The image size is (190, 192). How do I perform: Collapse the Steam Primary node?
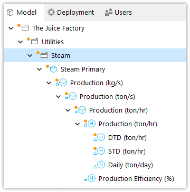[x=40, y=69]
